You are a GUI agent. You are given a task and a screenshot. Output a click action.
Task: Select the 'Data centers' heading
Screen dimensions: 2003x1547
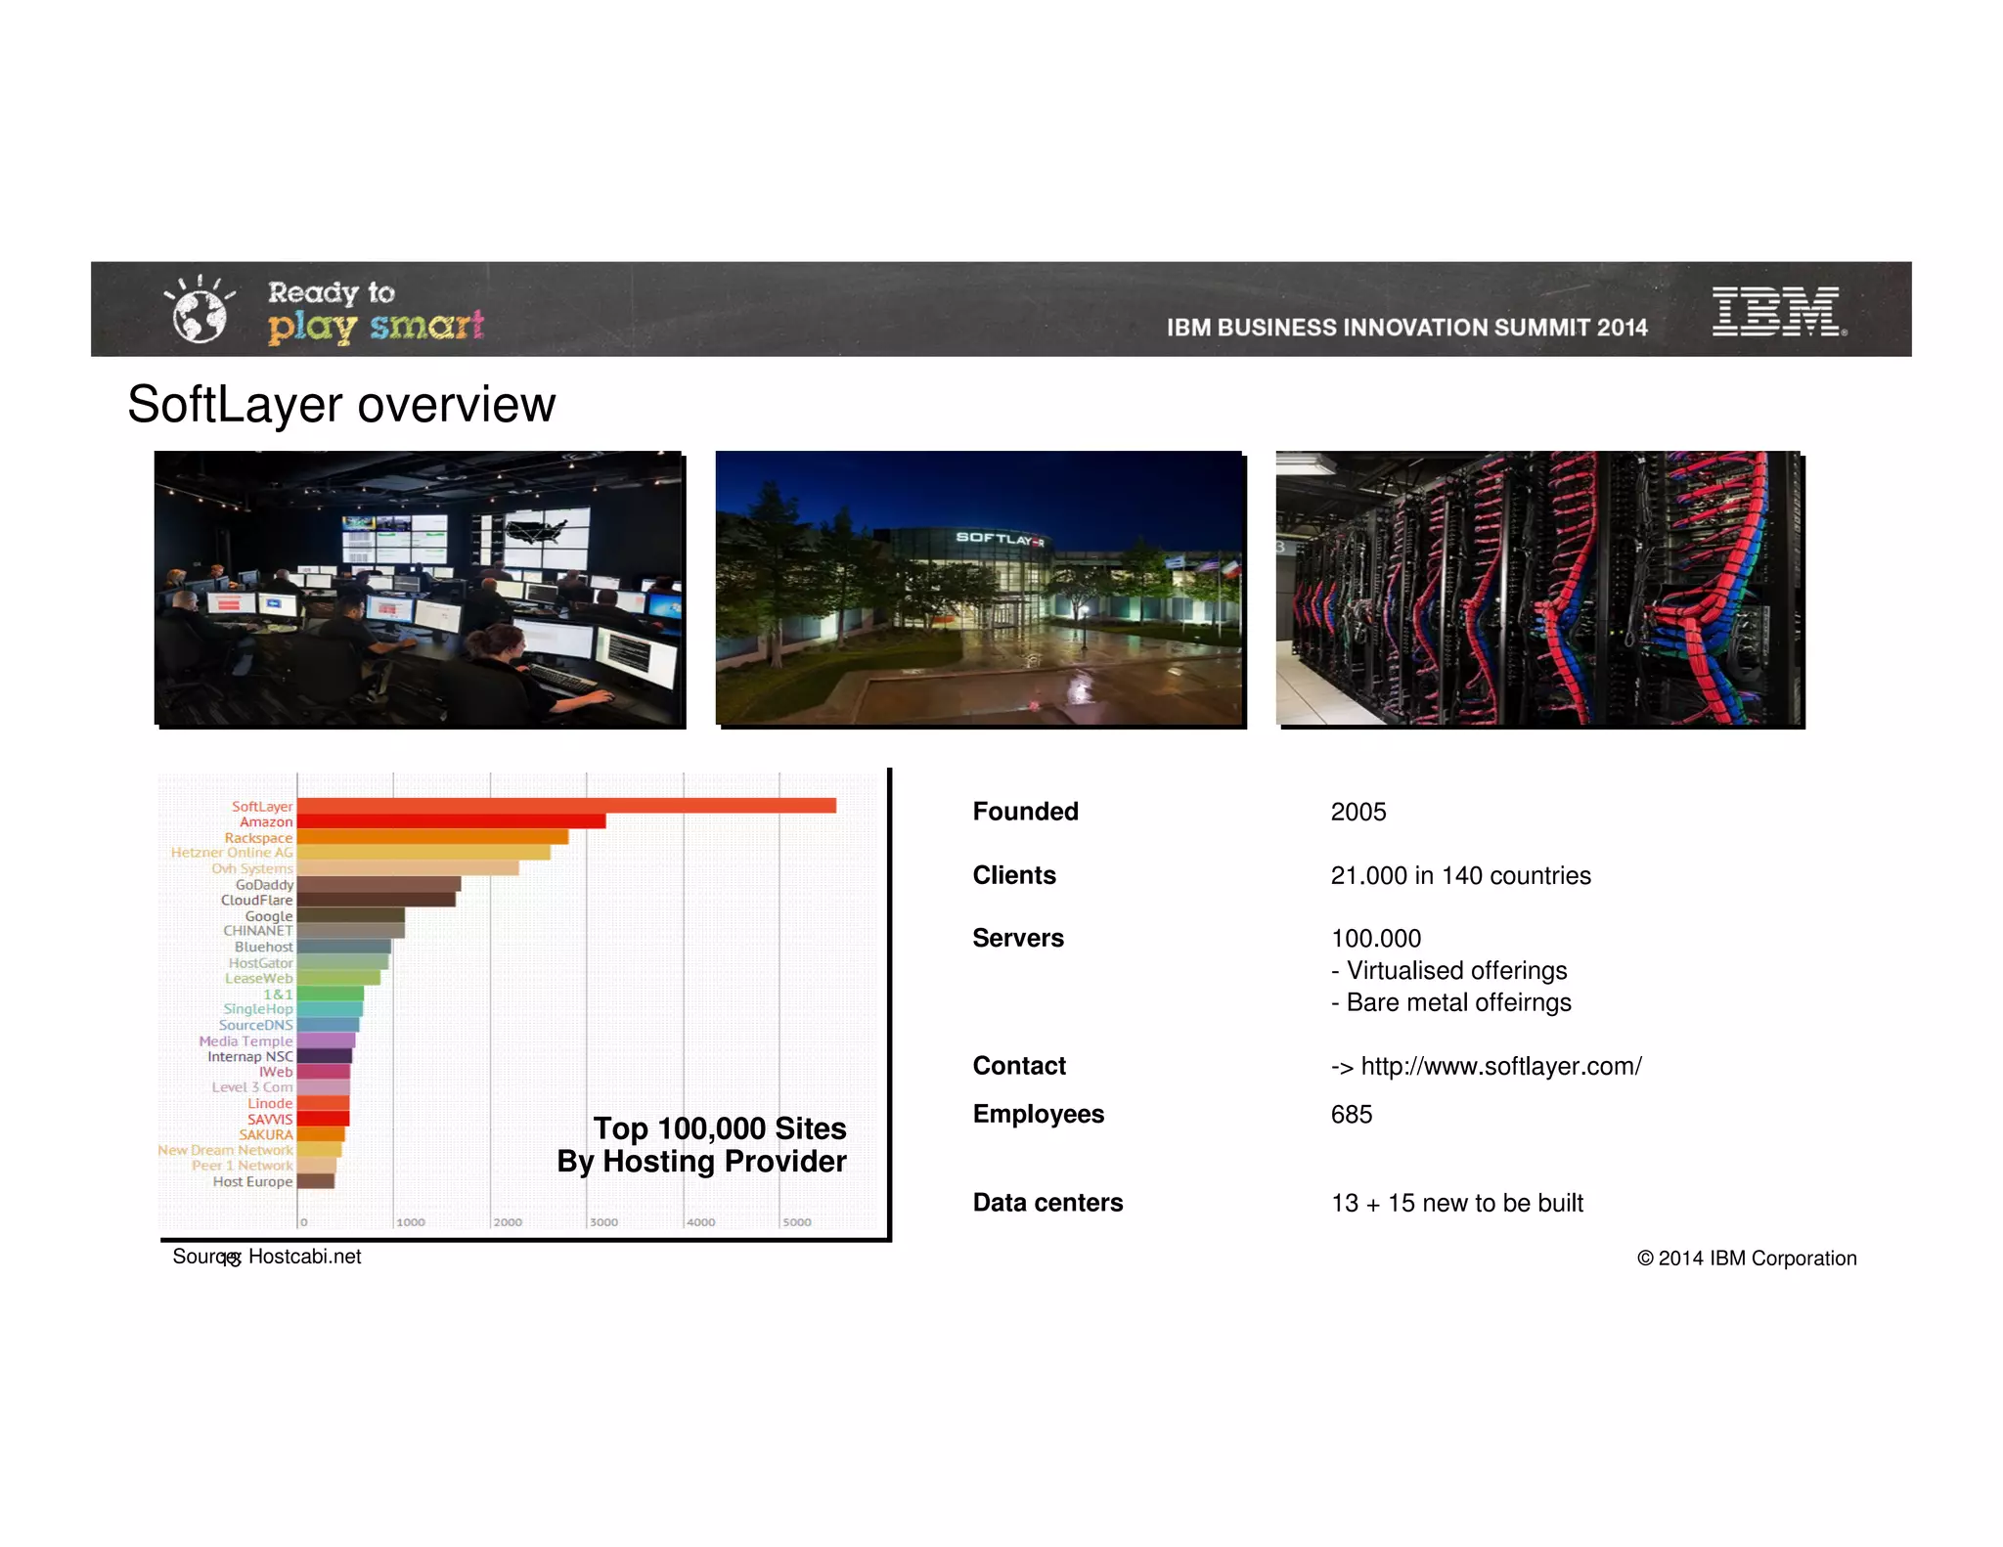click(x=1048, y=1203)
